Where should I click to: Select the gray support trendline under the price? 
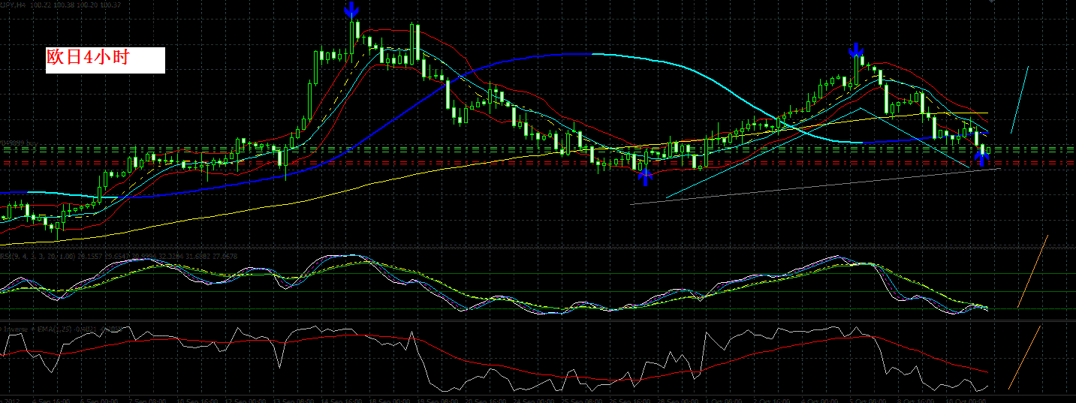[x=815, y=186]
